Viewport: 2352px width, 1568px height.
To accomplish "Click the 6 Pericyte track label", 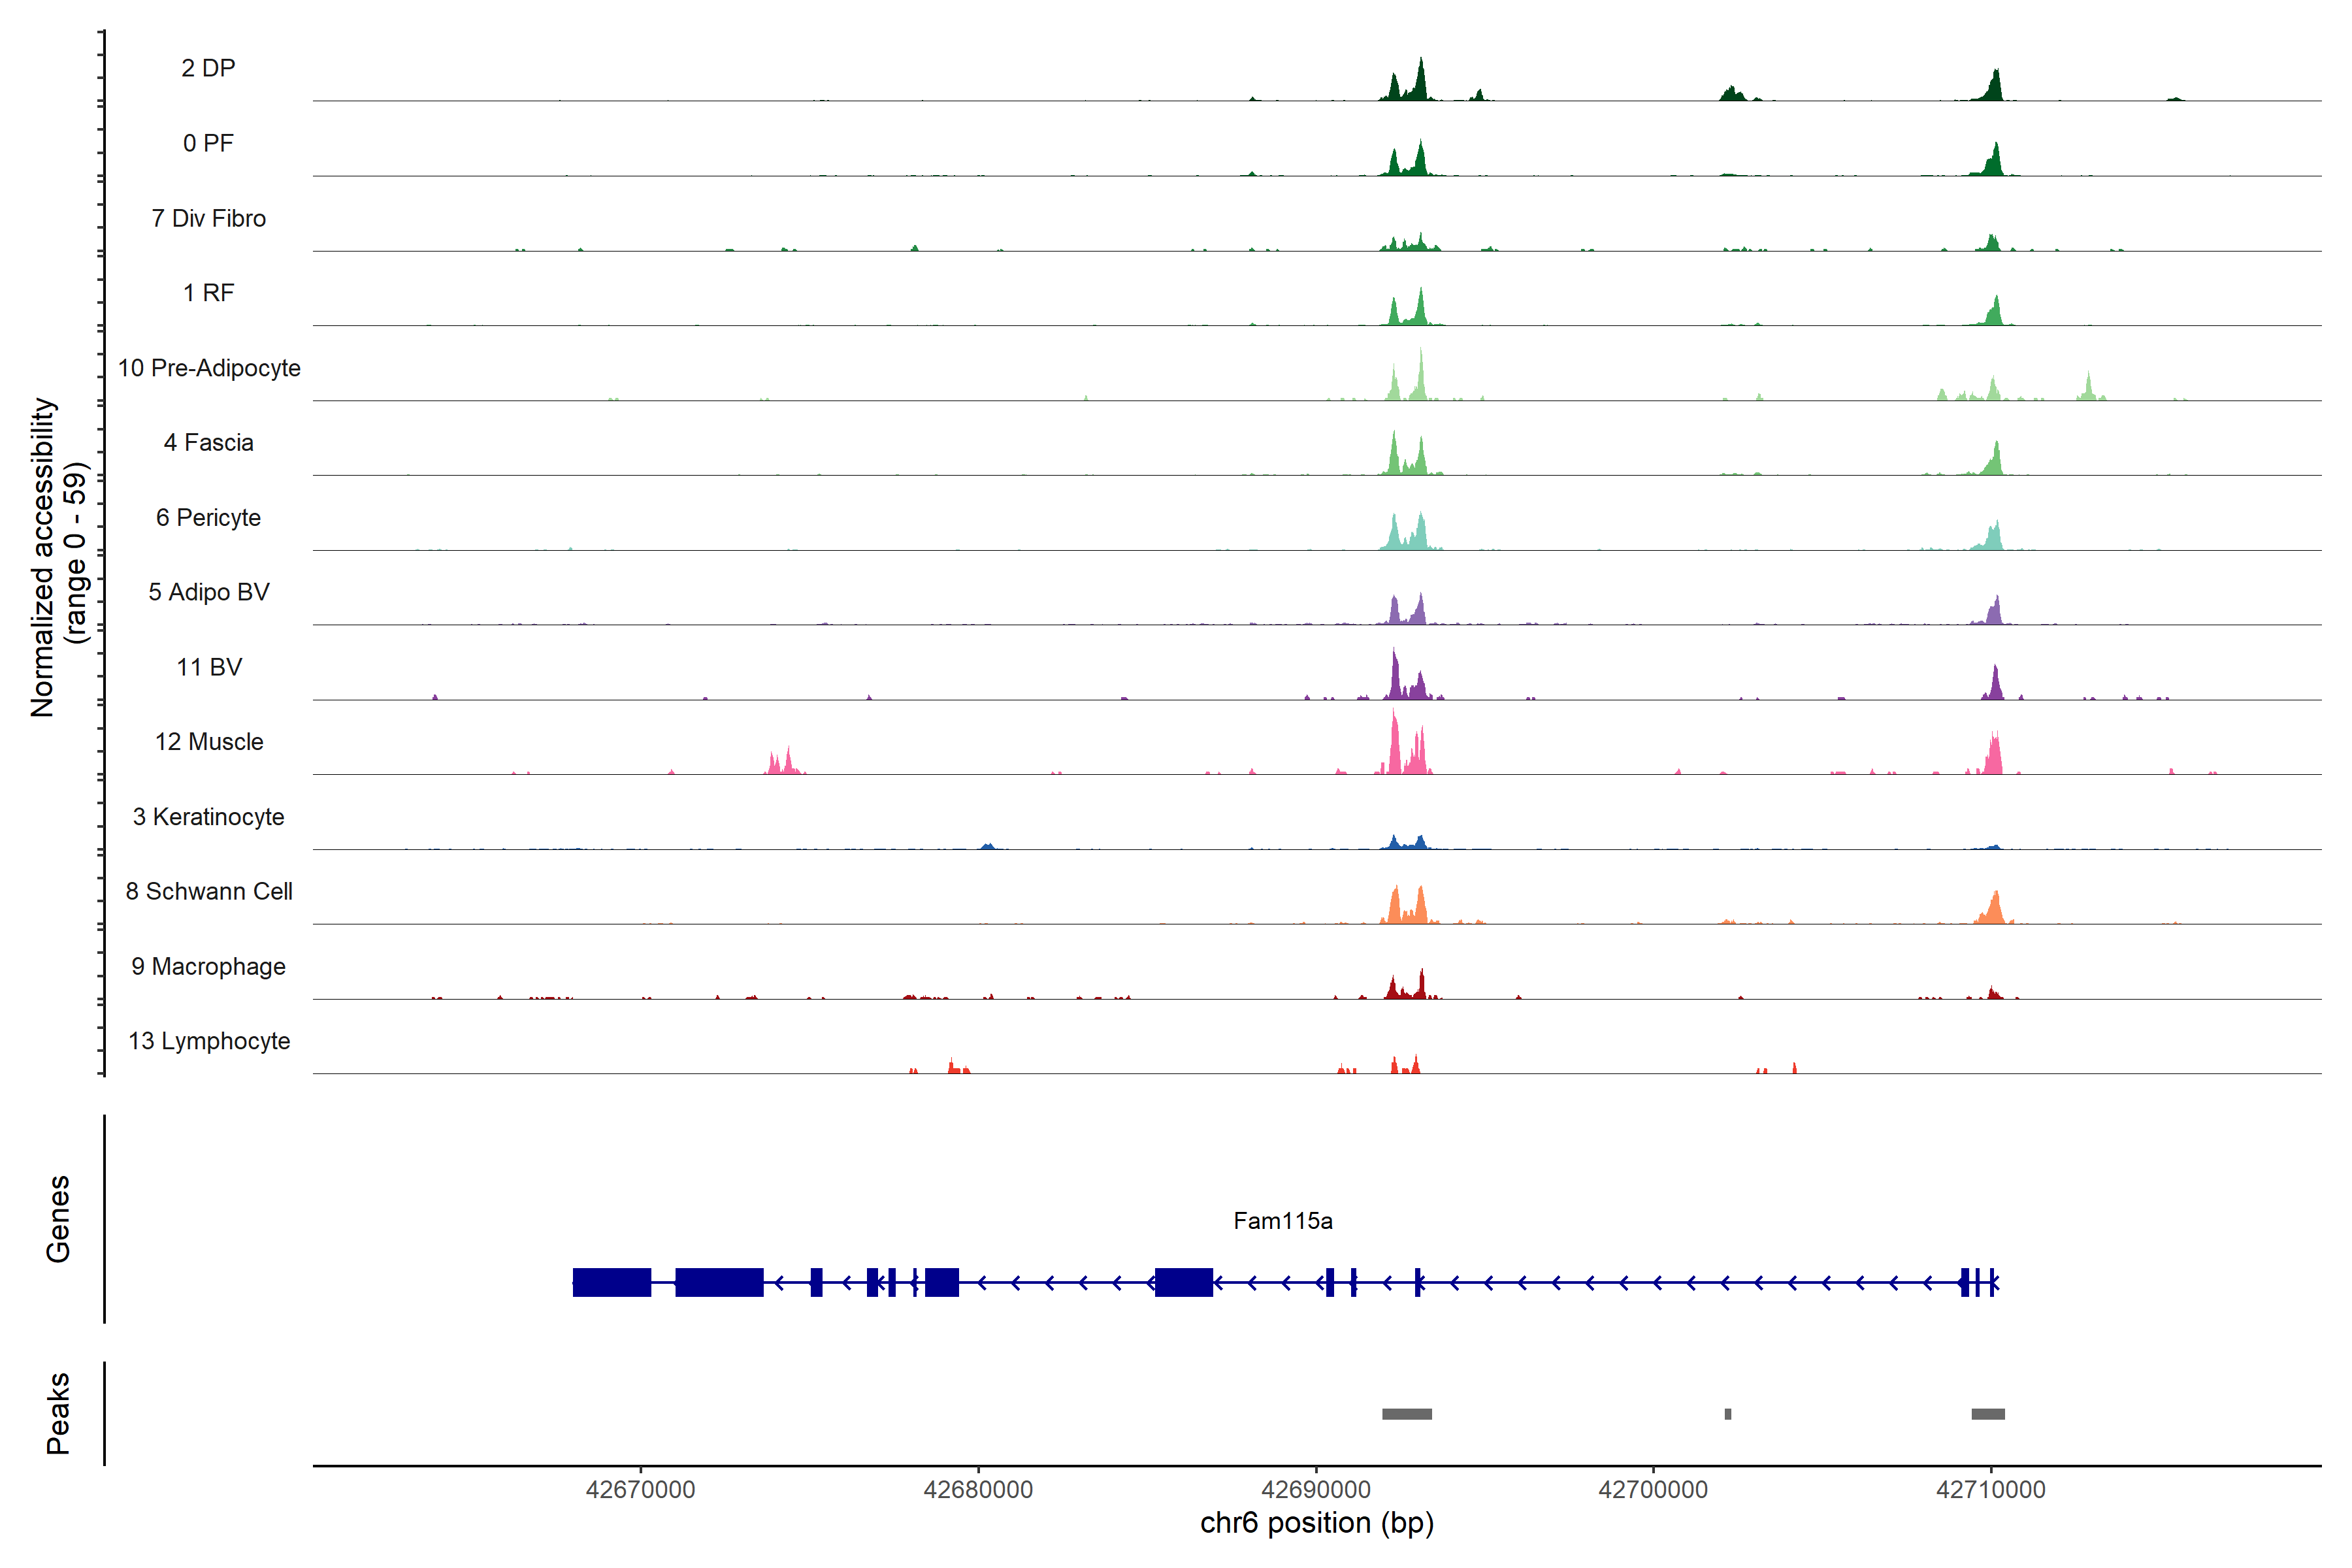I will click(x=209, y=517).
